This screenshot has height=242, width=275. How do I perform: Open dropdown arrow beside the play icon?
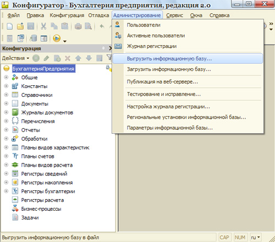click(x=65, y=41)
